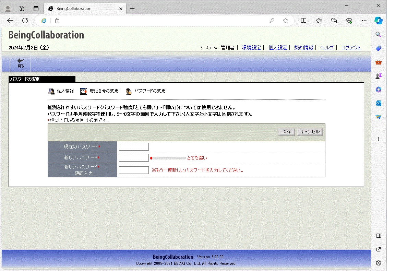Click profile avatar icon in title bar

tap(8, 9)
